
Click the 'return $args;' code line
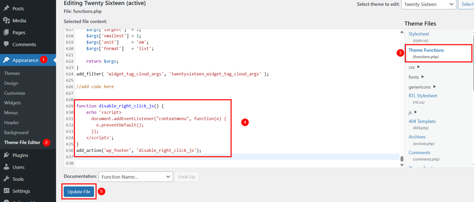click(103, 61)
